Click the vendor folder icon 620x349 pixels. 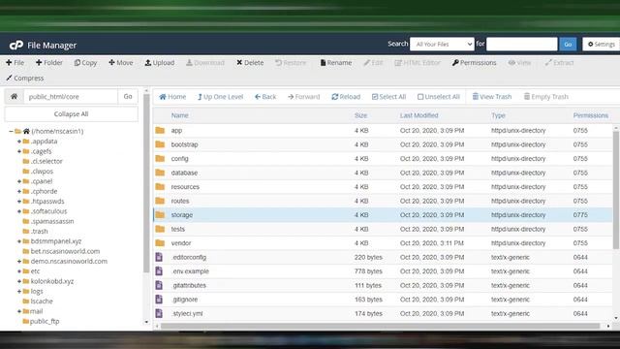pyautogui.click(x=160, y=243)
